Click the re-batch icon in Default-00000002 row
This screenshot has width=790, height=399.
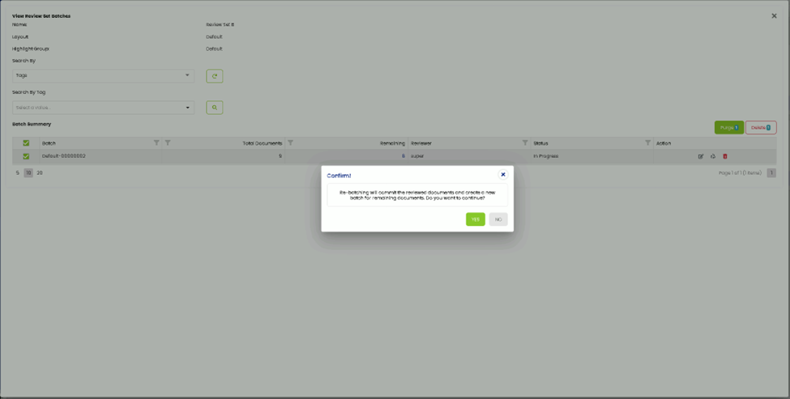tap(713, 156)
